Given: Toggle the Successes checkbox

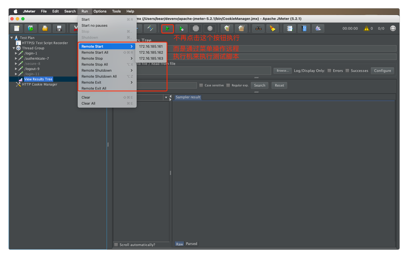Looking at the screenshot, I should [x=347, y=71].
